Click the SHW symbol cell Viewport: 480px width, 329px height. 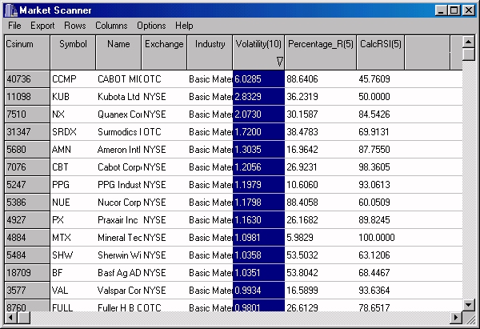coord(73,255)
